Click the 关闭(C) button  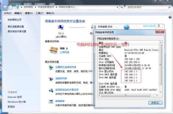click(x=155, y=103)
